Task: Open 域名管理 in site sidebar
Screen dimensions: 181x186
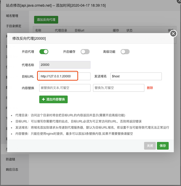Action: pyautogui.click(x=12, y=16)
